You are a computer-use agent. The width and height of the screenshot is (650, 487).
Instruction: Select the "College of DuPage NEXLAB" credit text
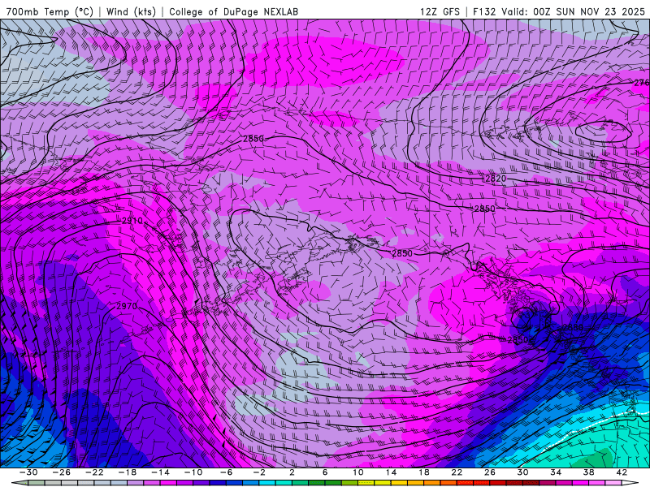coord(233,11)
